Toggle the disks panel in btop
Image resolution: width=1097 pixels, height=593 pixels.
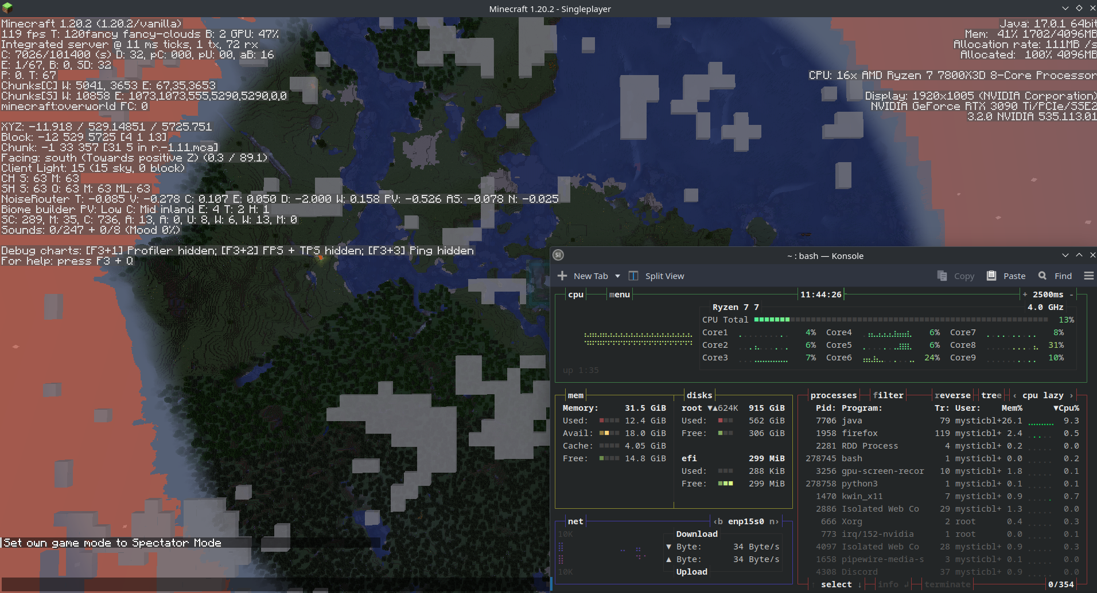[699, 395]
